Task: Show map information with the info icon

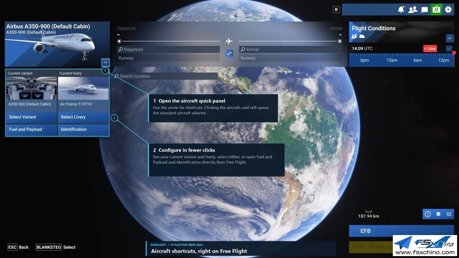Action: point(428,214)
